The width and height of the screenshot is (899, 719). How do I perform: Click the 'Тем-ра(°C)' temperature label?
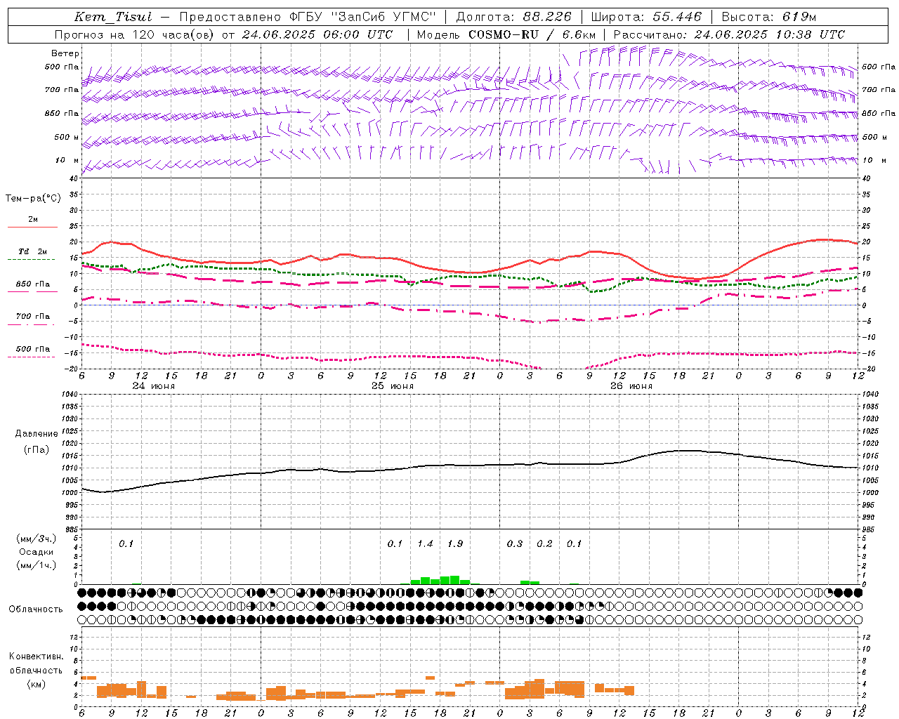(x=33, y=199)
